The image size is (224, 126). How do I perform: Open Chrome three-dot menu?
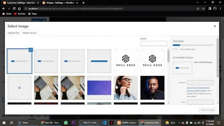(x=220, y=8)
